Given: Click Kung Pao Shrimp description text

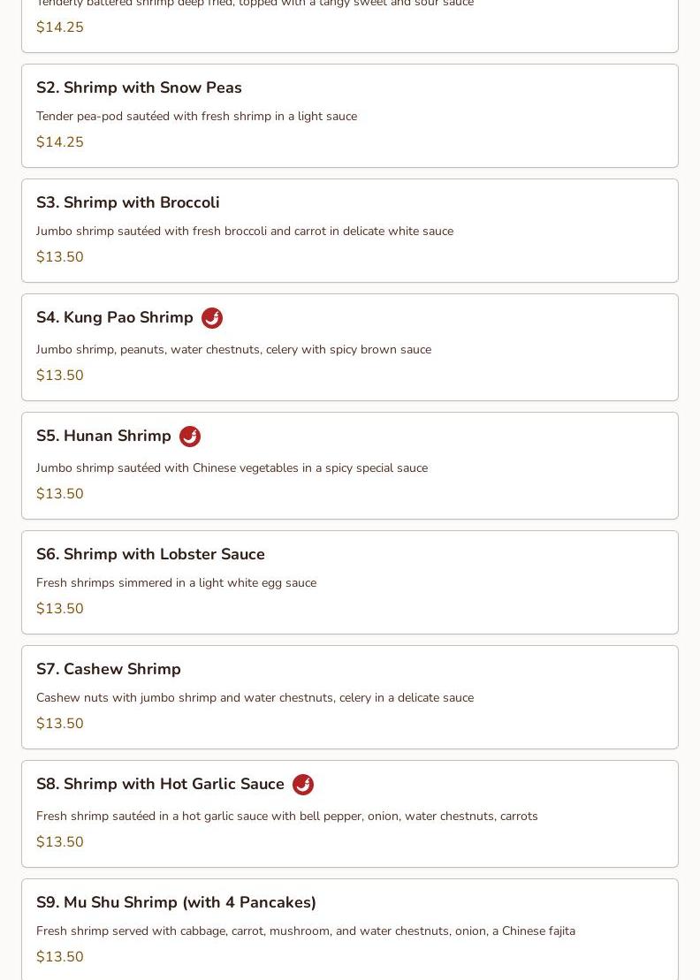Looking at the screenshot, I should [x=233, y=349].
